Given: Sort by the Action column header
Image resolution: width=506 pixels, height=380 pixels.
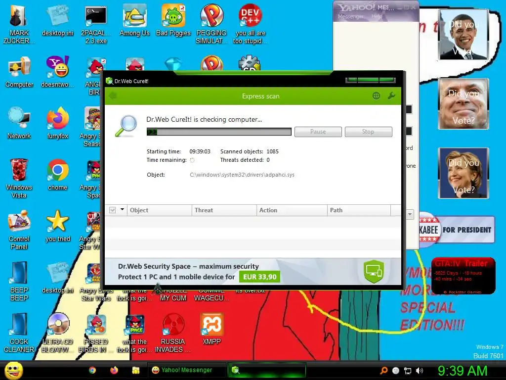Looking at the screenshot, I should pyautogui.click(x=292, y=210).
